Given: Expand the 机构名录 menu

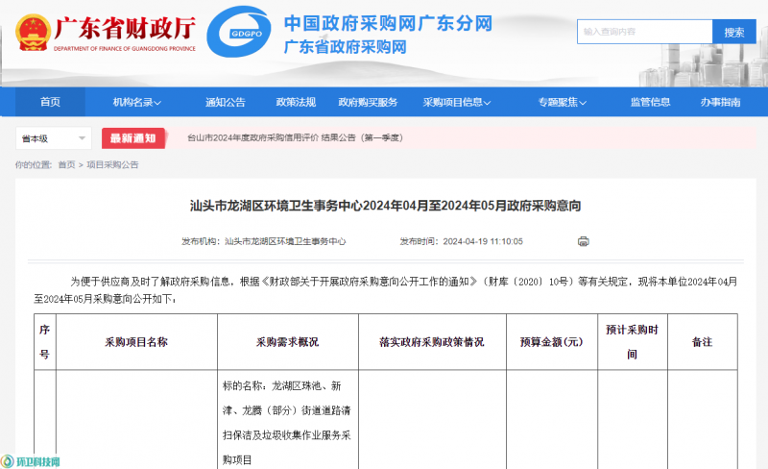Looking at the screenshot, I should tap(136, 102).
